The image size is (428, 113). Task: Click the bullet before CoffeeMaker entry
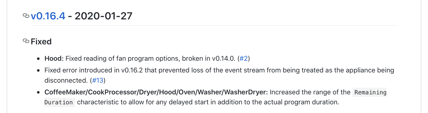click(38, 92)
